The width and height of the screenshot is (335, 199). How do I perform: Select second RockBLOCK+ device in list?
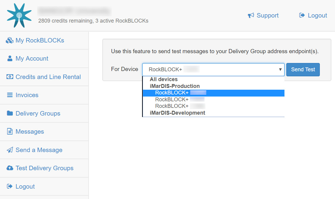[213, 99]
